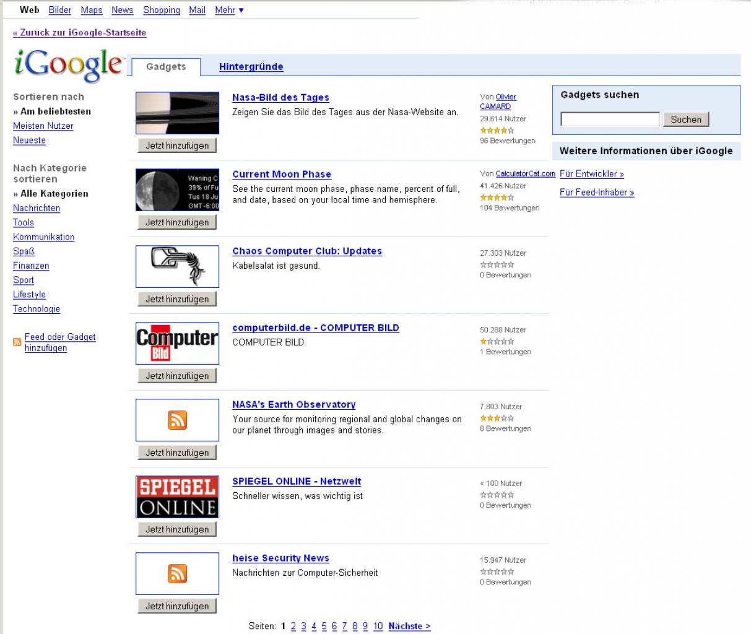Viewport: 751px width, 634px height.
Task: Open the Current Moon Phase thumbnail
Action: coord(177,189)
